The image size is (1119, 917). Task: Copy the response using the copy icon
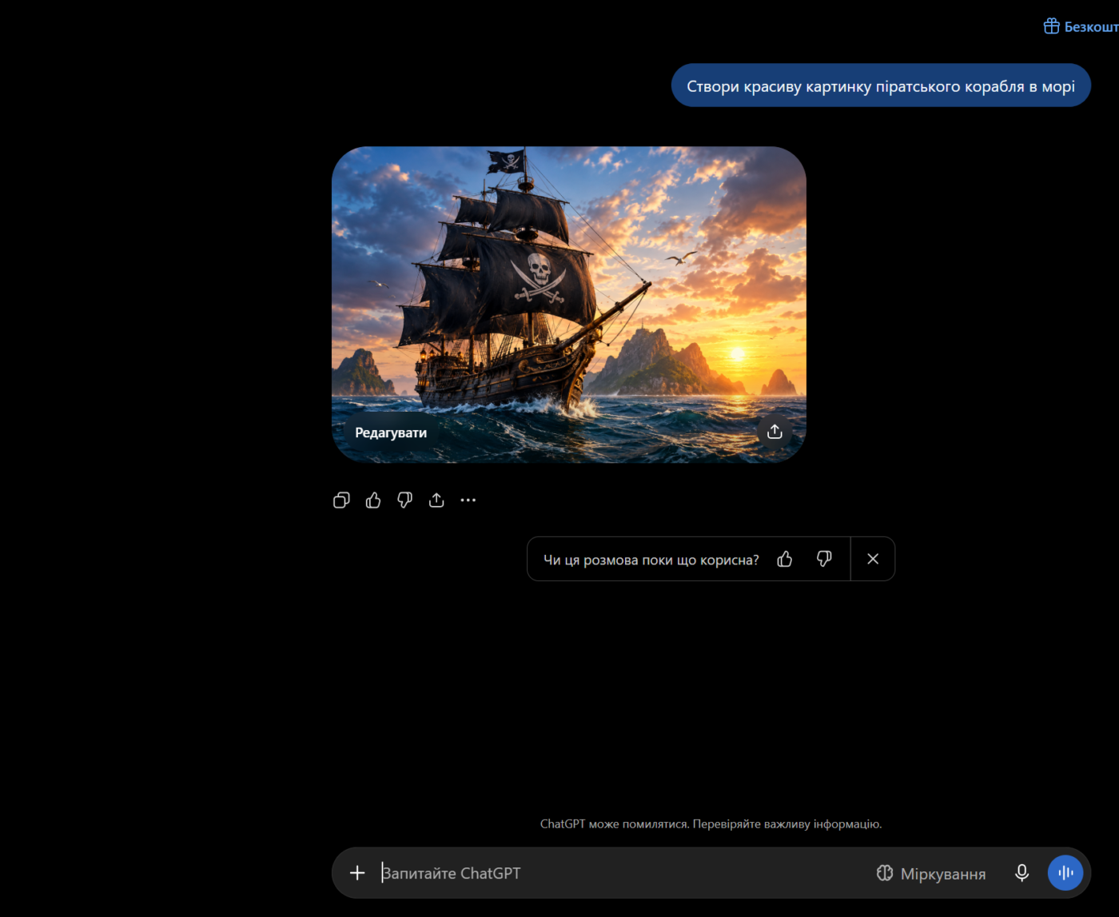pos(341,500)
